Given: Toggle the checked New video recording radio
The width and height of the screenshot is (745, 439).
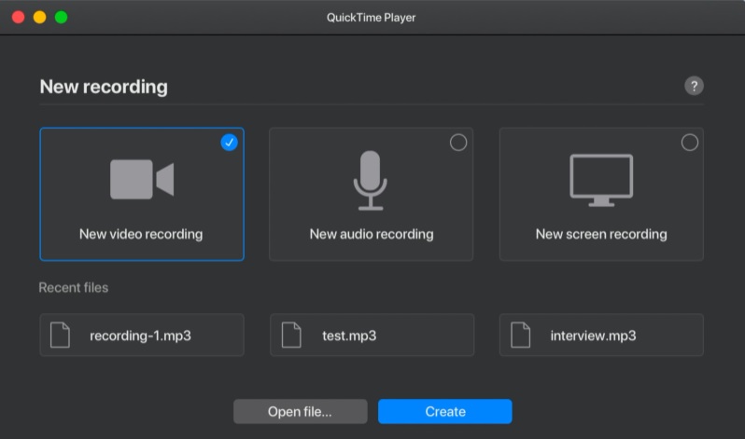Looking at the screenshot, I should pyautogui.click(x=229, y=143).
